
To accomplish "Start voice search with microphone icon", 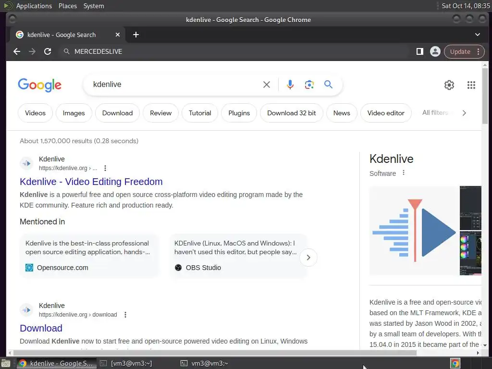I will pos(290,85).
